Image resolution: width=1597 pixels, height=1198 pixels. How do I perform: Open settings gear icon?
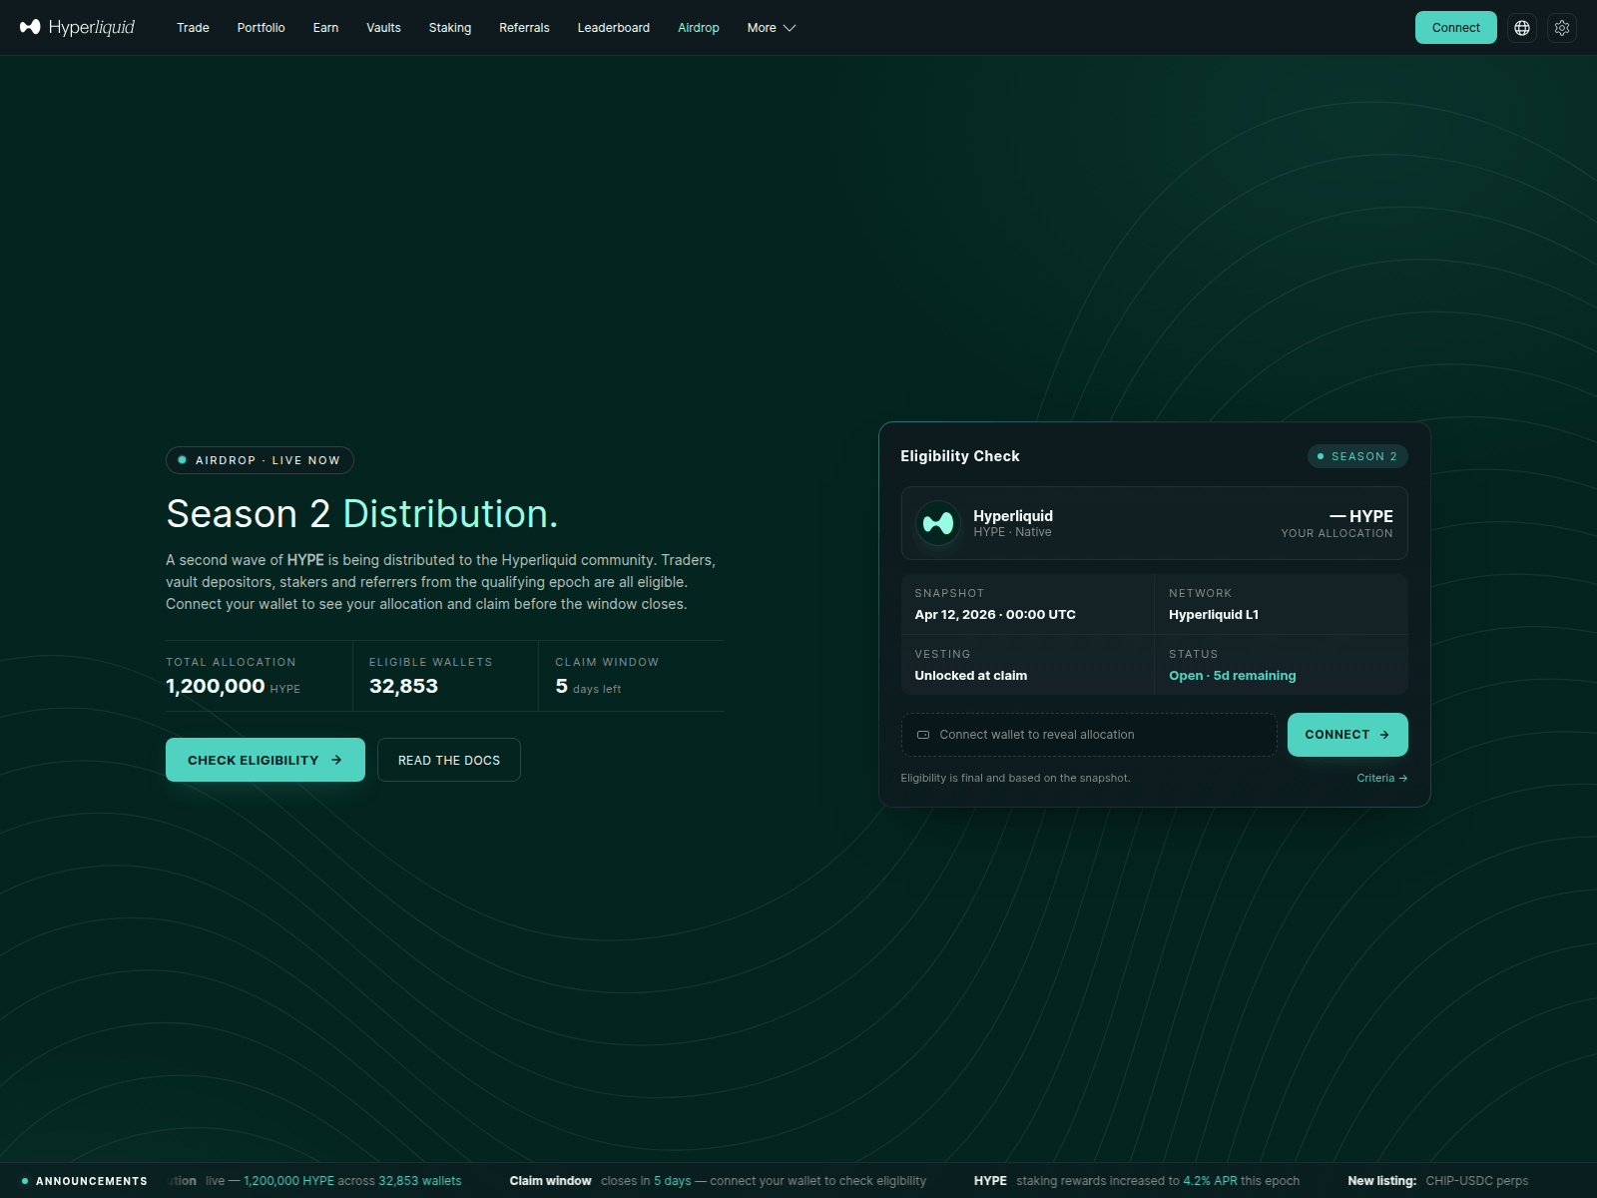(x=1562, y=28)
